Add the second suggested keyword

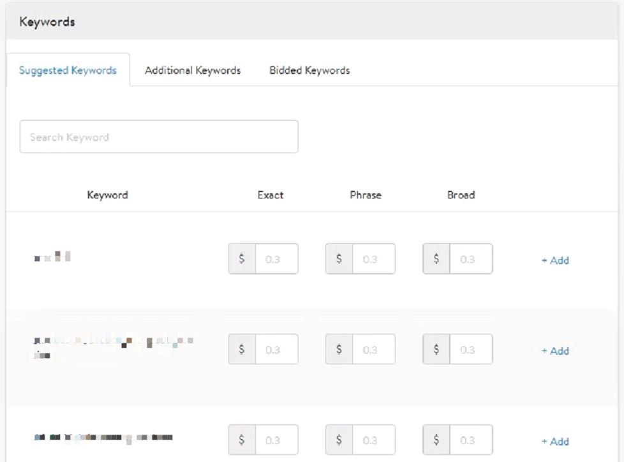[555, 351]
